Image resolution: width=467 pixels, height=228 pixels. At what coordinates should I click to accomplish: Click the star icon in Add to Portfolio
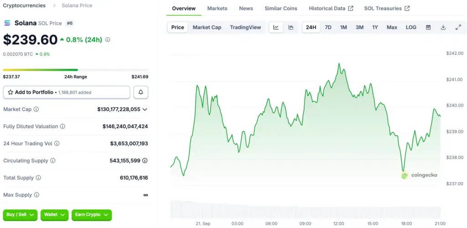[10, 92]
